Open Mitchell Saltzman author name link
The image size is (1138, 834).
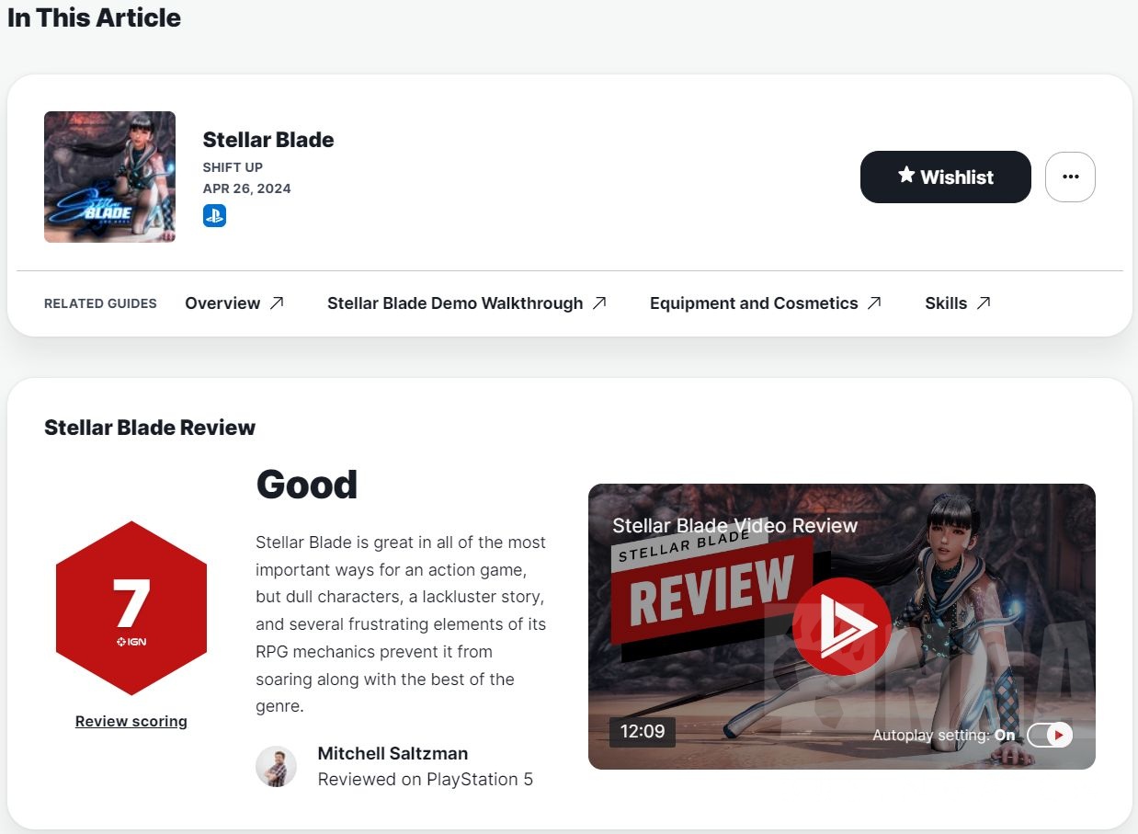tap(393, 753)
